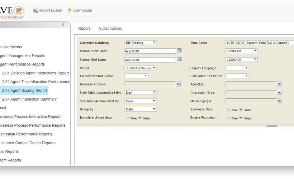Open Sub Table Accumulated By dropdown

(141, 101)
